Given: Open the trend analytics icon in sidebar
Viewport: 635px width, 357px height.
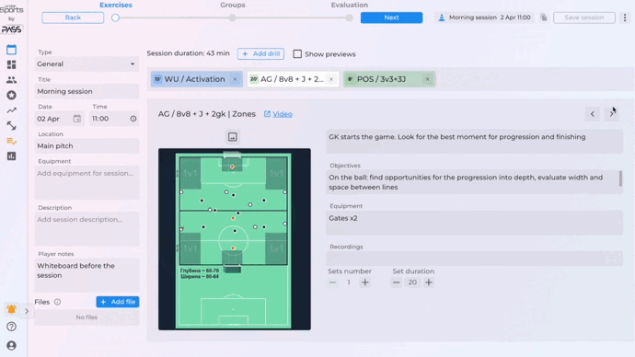Looking at the screenshot, I should pos(11,110).
